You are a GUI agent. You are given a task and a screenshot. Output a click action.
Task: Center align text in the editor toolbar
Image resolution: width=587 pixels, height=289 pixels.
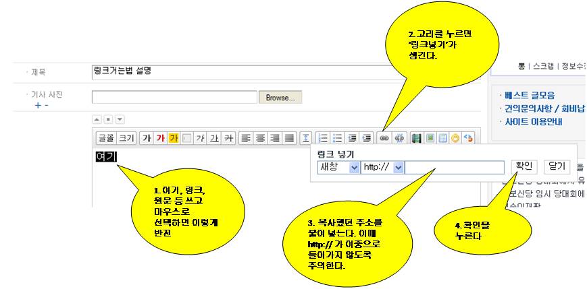(261, 137)
